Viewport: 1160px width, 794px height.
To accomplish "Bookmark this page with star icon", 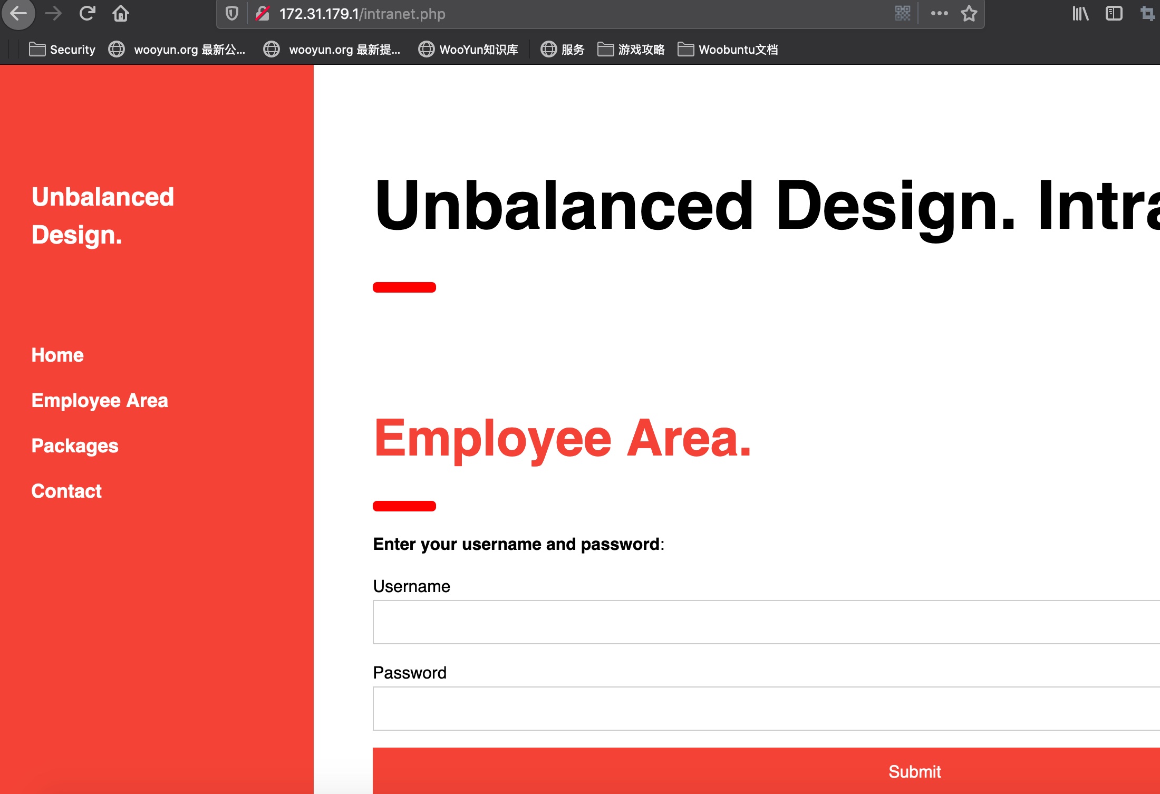I will pos(969,13).
